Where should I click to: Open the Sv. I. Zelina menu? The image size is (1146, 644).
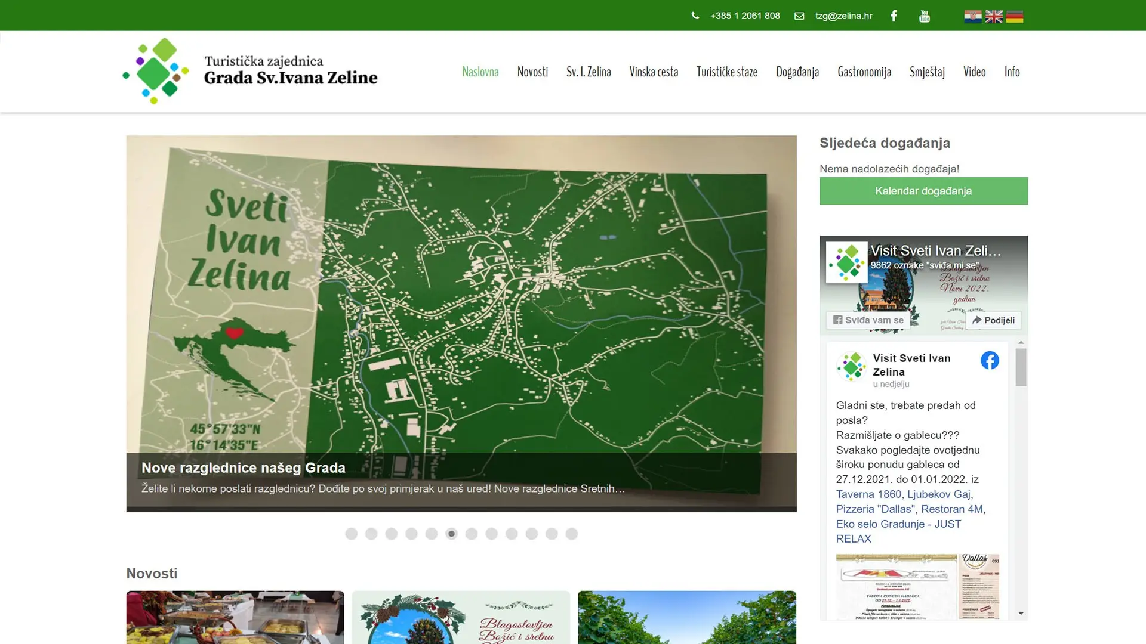[589, 72]
